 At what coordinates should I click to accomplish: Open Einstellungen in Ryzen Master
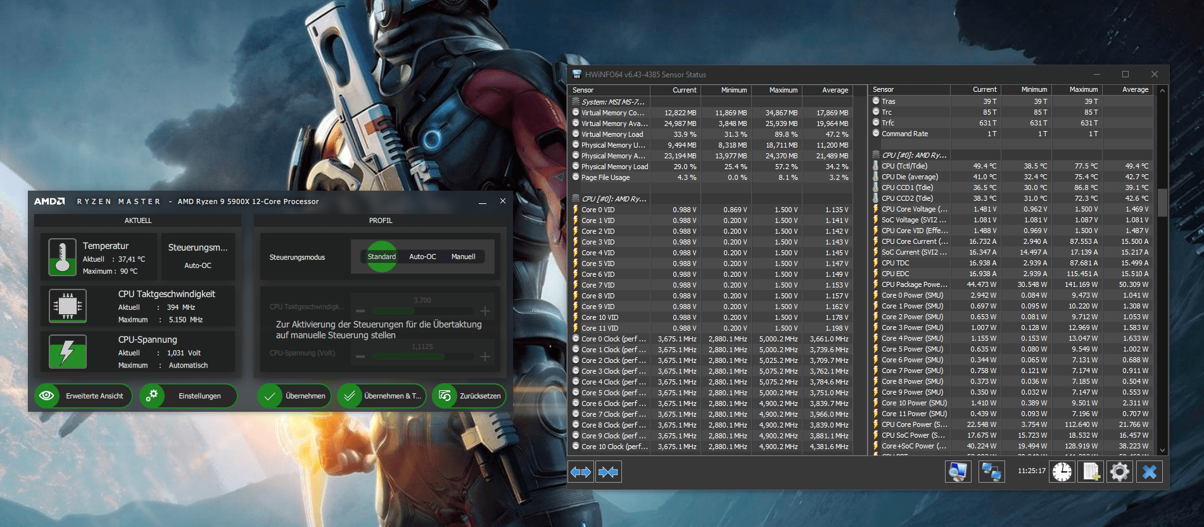[x=188, y=396]
